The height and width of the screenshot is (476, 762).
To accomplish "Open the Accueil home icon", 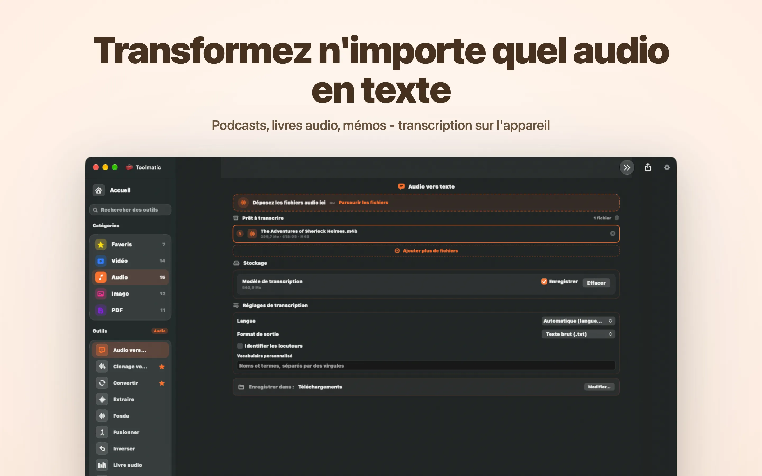I will tap(98, 190).
